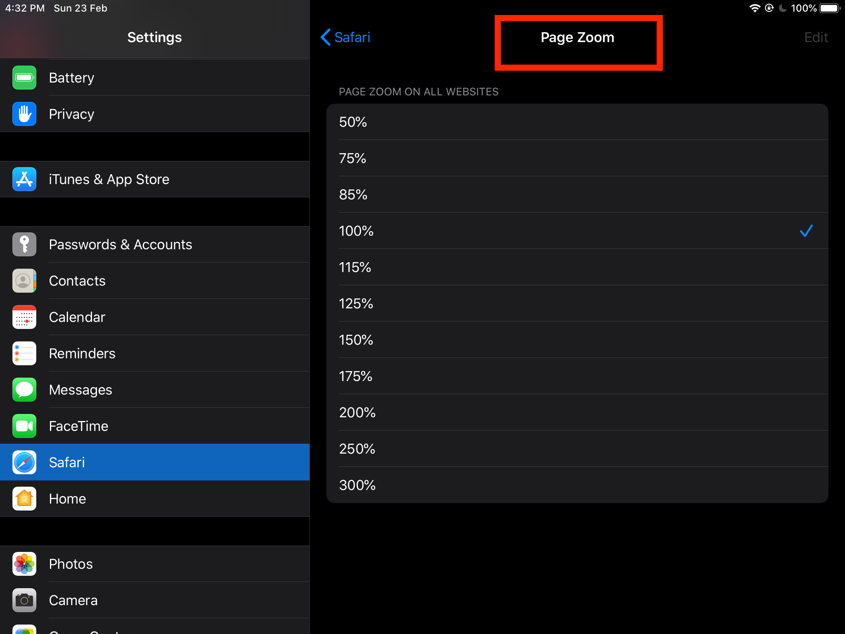Screen dimensions: 845x634
Task: Open FaceTime settings
Action: pos(155,426)
